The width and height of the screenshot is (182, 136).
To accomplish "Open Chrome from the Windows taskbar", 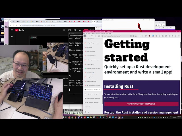I will (72, 117).
